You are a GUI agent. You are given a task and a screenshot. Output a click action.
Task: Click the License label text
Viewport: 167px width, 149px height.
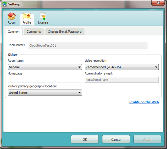pos(43,22)
